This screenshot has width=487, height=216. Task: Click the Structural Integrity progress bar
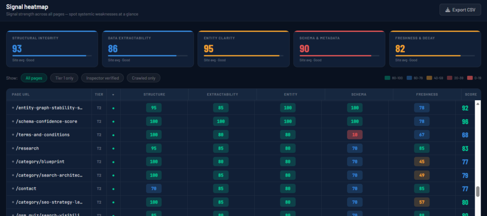pyautogui.click(x=52, y=56)
